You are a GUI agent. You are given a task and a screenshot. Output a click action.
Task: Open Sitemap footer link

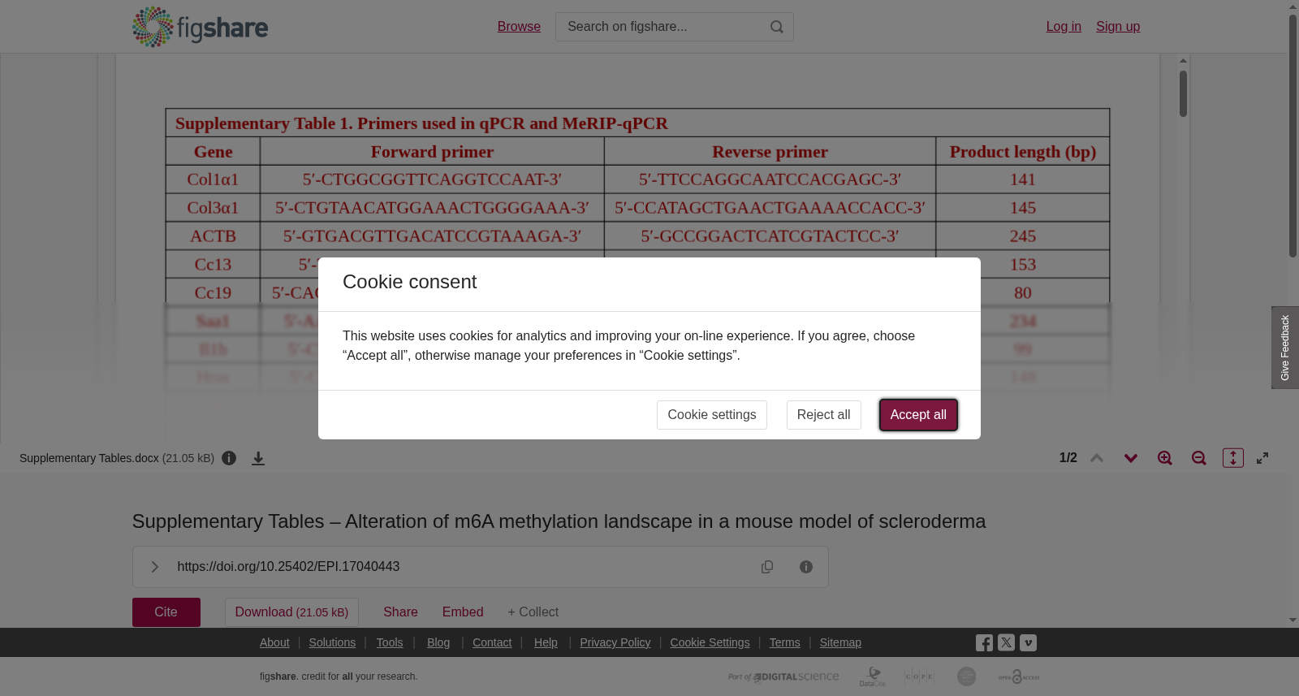840,642
